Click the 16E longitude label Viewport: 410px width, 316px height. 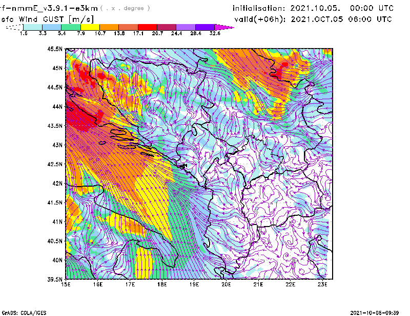(x=98, y=284)
